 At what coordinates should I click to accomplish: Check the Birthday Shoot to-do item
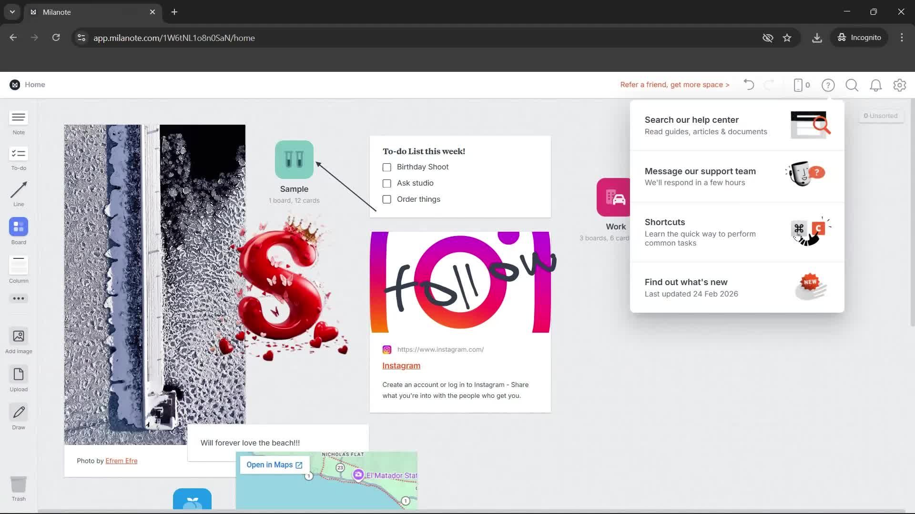tap(386, 168)
